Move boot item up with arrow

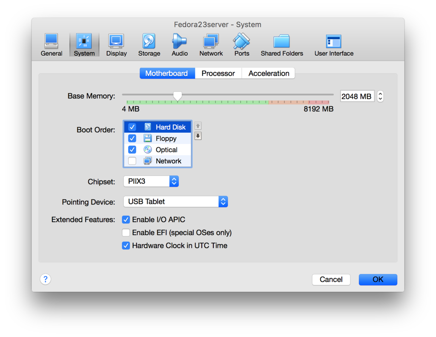coord(198,126)
